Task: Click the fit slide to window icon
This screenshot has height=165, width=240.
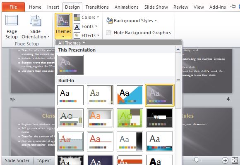Action: [235, 160]
